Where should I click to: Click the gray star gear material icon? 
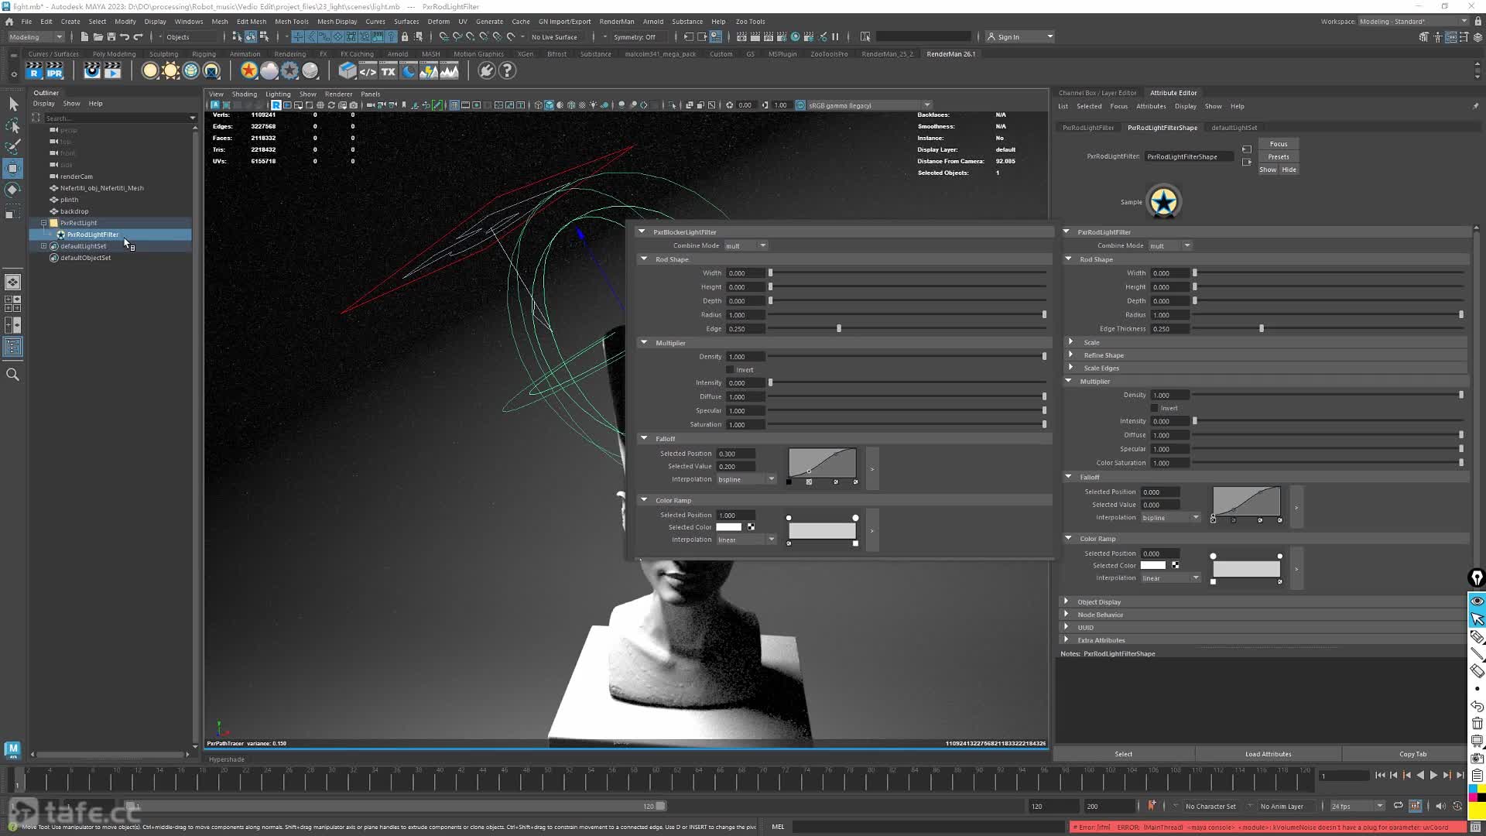[x=289, y=71]
